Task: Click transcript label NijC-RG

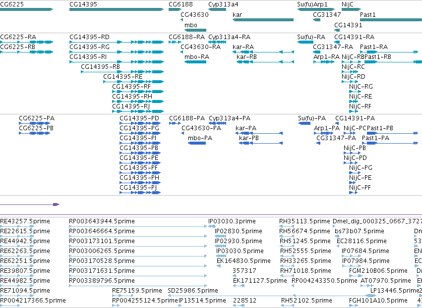Action: click(361, 87)
